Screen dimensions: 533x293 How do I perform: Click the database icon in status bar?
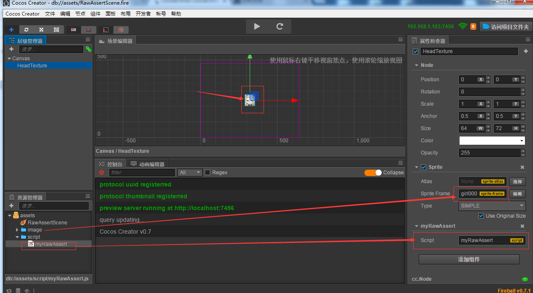[x=18, y=290]
